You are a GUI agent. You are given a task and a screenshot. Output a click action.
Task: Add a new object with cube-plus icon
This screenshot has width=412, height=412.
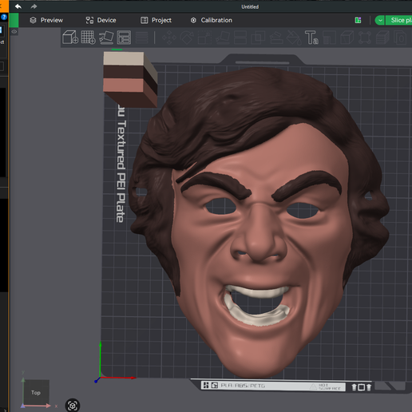(x=70, y=38)
